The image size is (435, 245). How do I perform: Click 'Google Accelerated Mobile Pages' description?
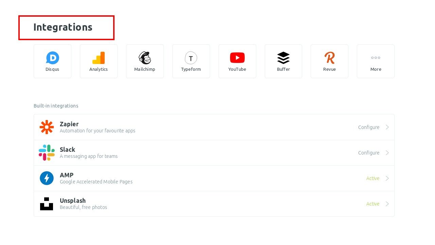point(96,182)
